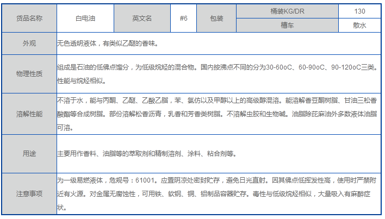
Task: Select the 白电油 product name cell
Action: pyautogui.click(x=85, y=18)
